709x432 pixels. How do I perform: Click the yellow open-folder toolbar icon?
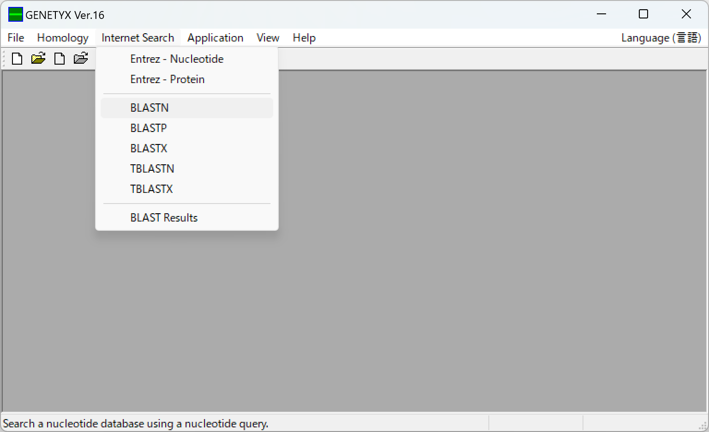coord(38,59)
